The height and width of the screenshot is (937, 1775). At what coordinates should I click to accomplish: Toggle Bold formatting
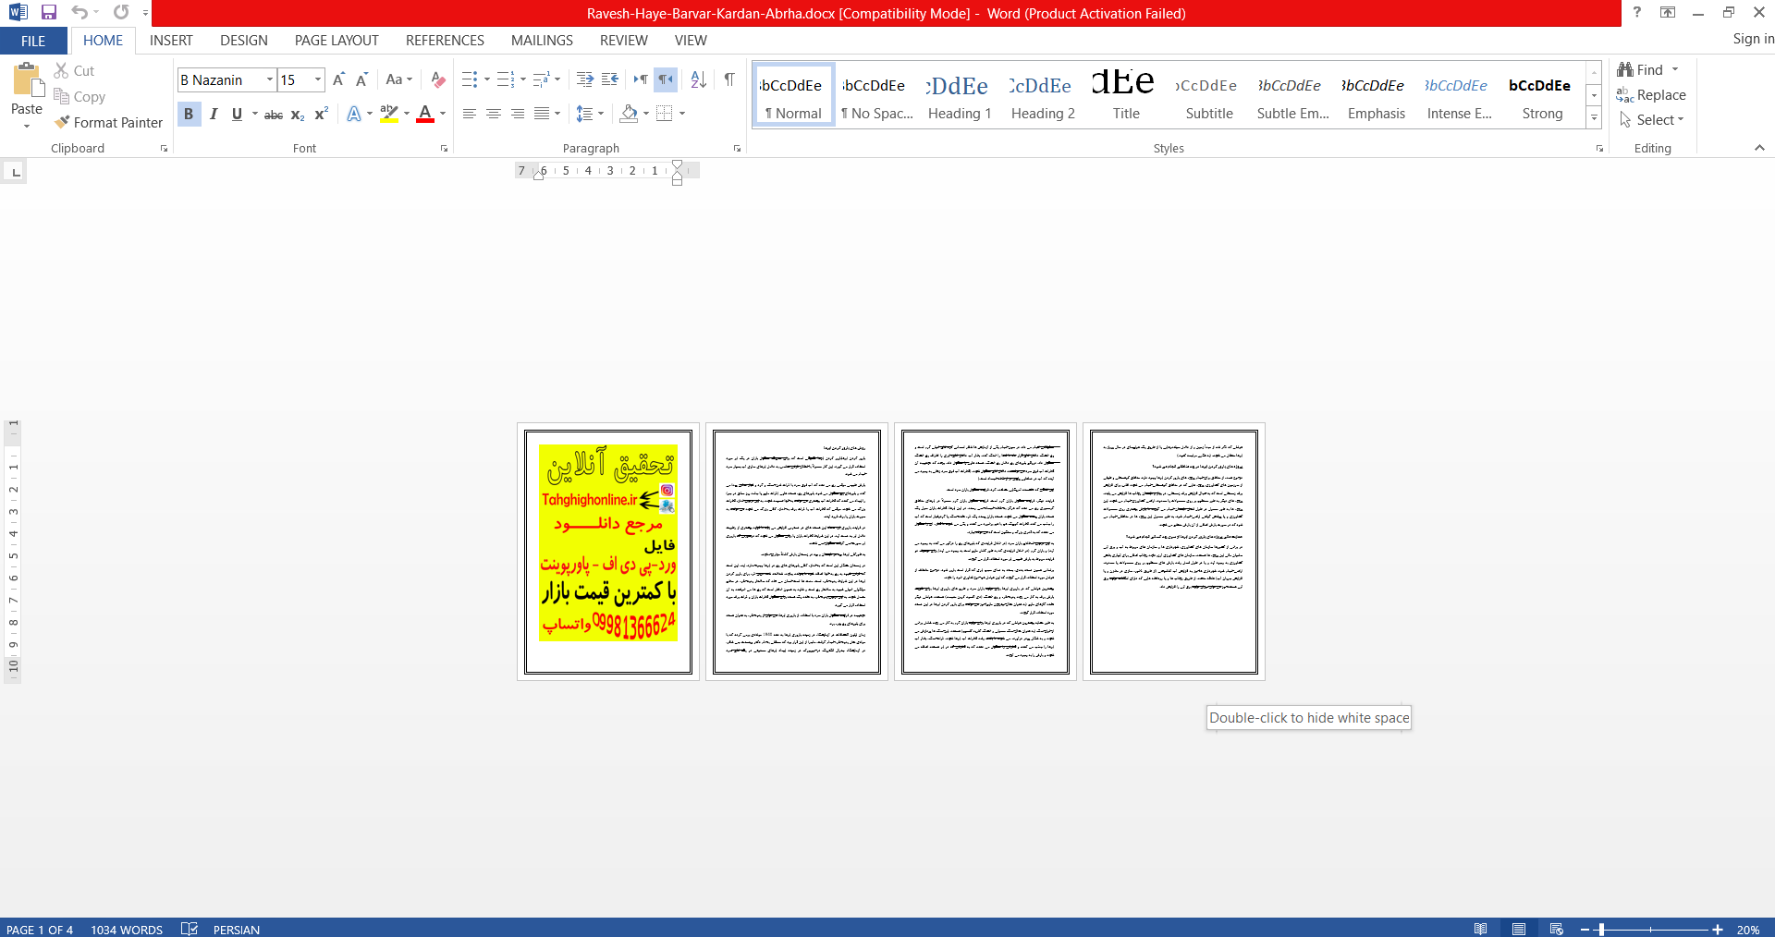click(x=189, y=114)
